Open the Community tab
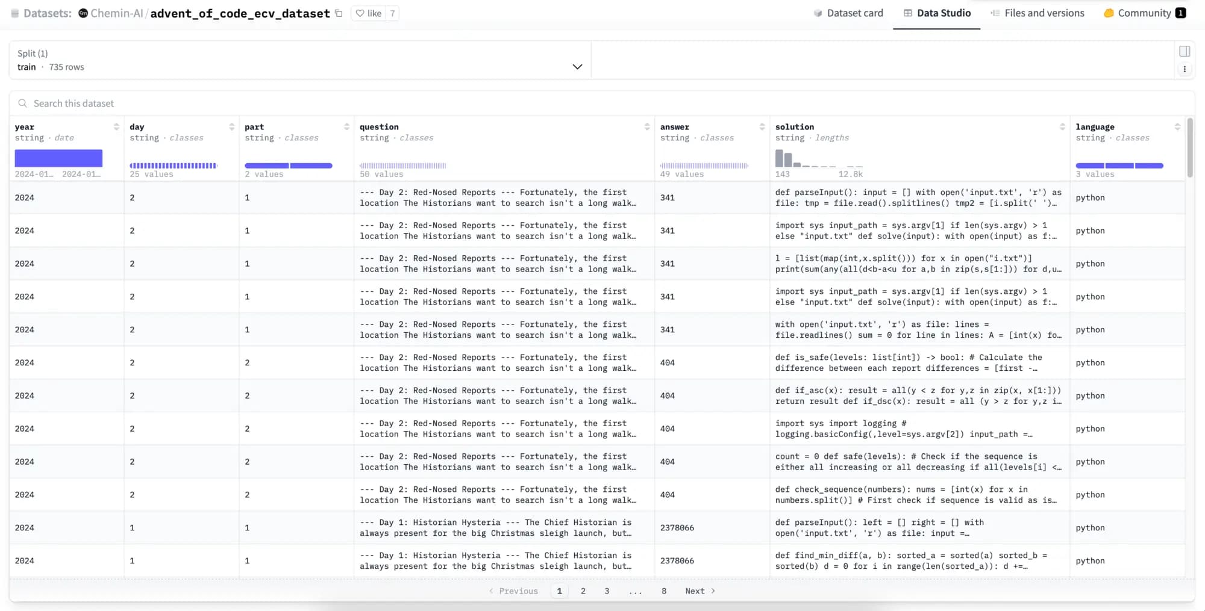This screenshot has height=611, width=1205. point(1144,13)
